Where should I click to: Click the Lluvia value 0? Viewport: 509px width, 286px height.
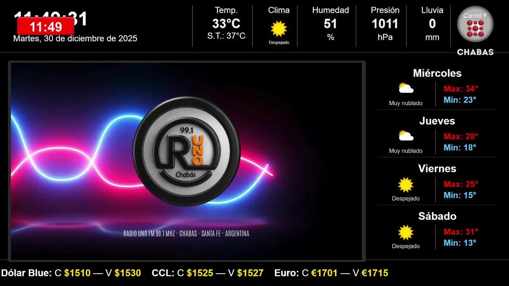coord(432,24)
